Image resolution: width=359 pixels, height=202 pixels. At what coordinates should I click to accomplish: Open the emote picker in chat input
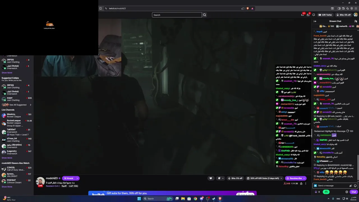coord(355,186)
